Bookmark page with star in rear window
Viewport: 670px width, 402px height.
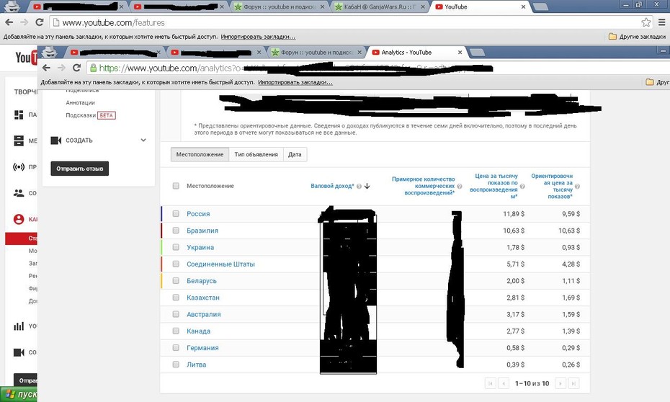[x=646, y=22]
